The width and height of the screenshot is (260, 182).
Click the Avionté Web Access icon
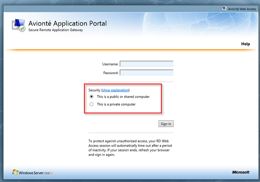[x=225, y=9]
